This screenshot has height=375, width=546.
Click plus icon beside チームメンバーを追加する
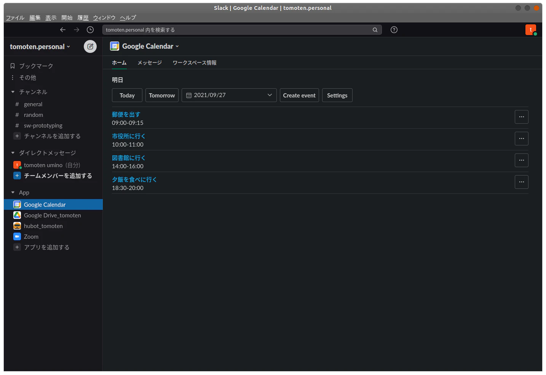pyautogui.click(x=17, y=176)
